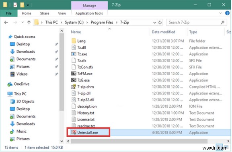The height and width of the screenshot is (152, 232).
Task: Expand the address bar history dropdown
Action: [x=155, y=23]
